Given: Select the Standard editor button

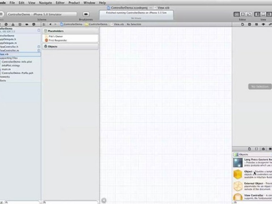Looking at the screenshot, I should [236, 14].
